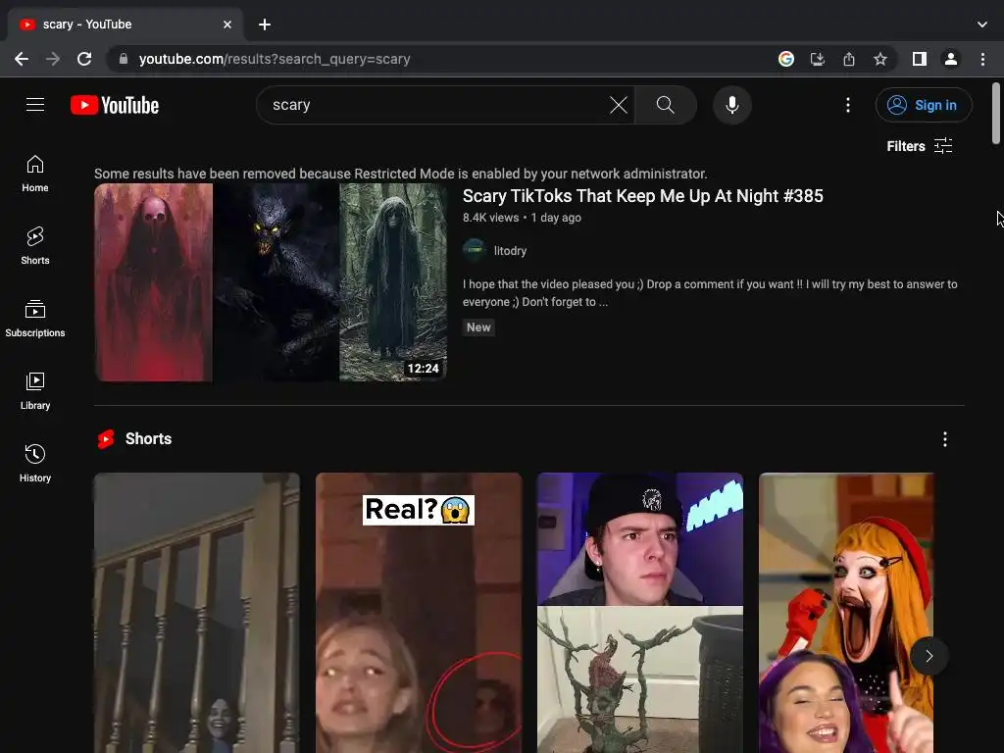Click the install app icon
Screen dimensions: 1004x753
click(818, 59)
